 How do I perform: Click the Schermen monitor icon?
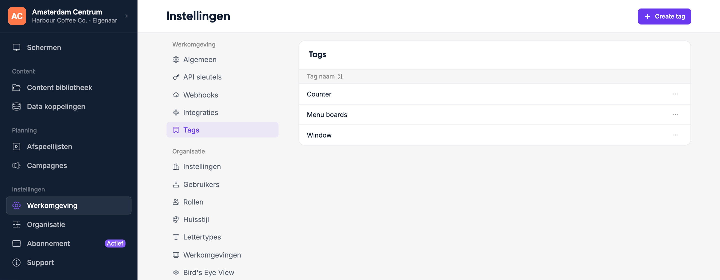pos(16,47)
